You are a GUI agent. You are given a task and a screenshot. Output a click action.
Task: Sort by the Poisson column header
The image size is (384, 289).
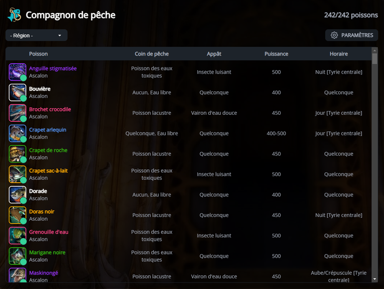click(x=38, y=54)
